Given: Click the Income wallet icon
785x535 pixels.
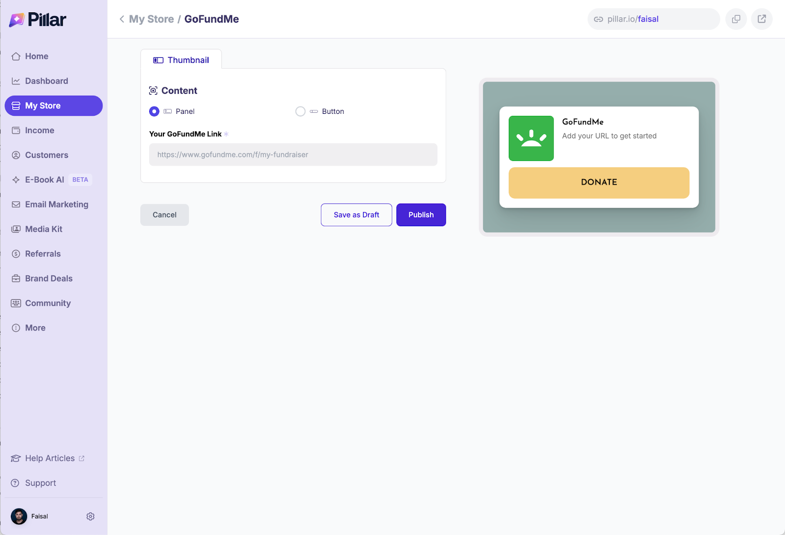Looking at the screenshot, I should (16, 131).
